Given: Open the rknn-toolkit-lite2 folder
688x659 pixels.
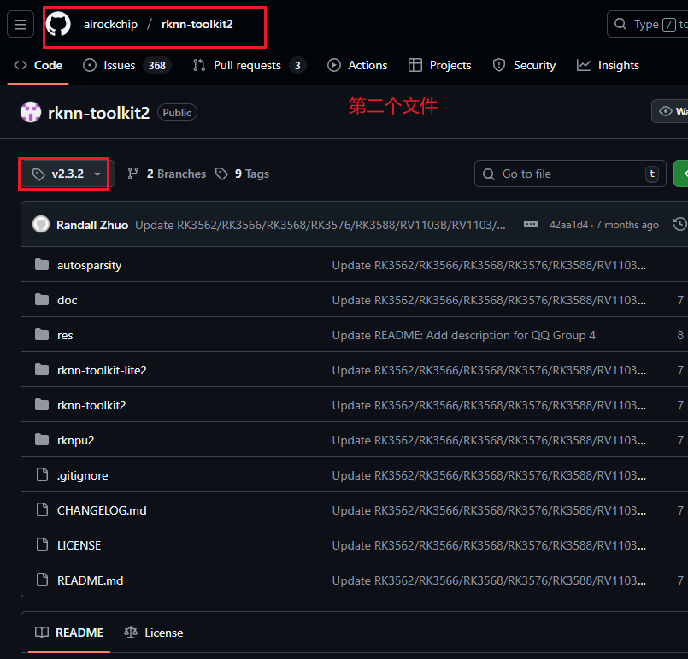Looking at the screenshot, I should [x=103, y=370].
